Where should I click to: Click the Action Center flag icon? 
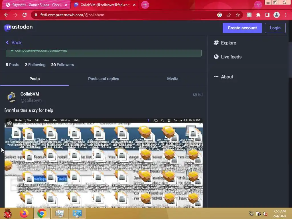(x=258, y=214)
